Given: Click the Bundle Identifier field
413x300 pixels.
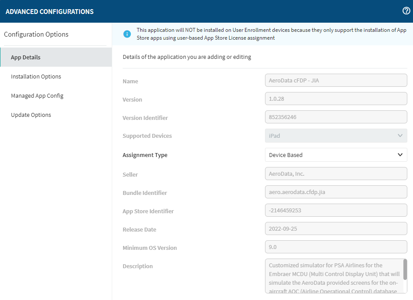Looking at the screenshot, I should [336, 192].
